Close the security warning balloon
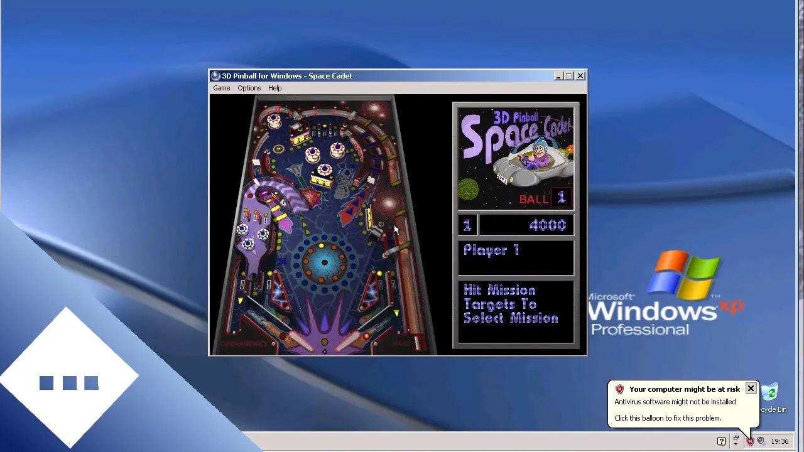The image size is (804, 452). 751,389
